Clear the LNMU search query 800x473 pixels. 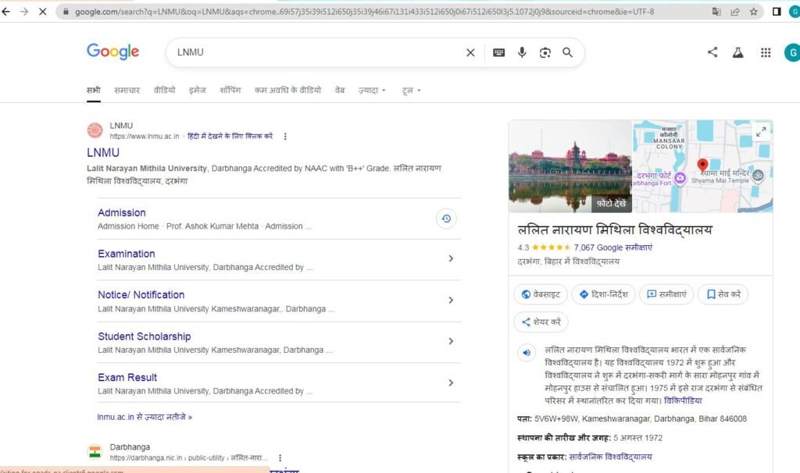(x=470, y=52)
